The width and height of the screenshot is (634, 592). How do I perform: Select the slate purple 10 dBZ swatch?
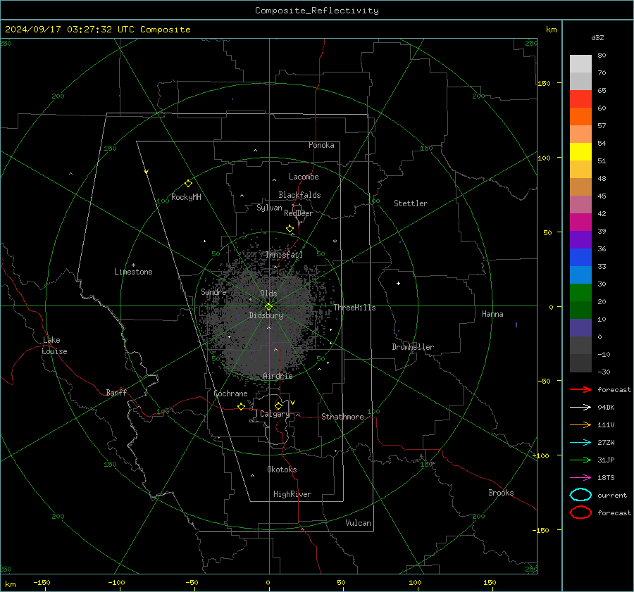click(580, 328)
